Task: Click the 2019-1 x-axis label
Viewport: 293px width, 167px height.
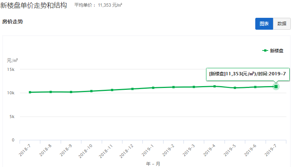Action: point(148,150)
